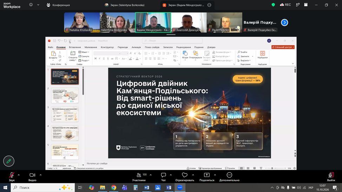342x192 pixels.
Task: Switch to Slide Sorter view icon
Action: point(248,168)
